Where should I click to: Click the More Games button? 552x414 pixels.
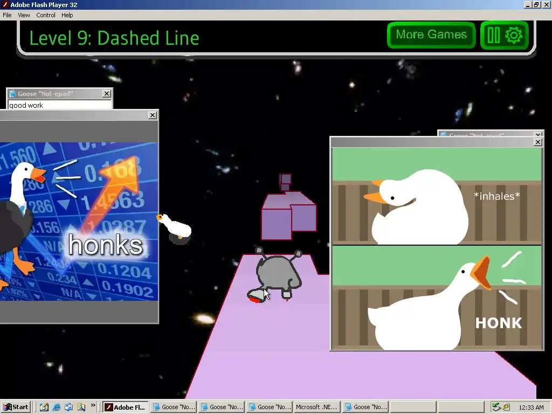tap(431, 35)
